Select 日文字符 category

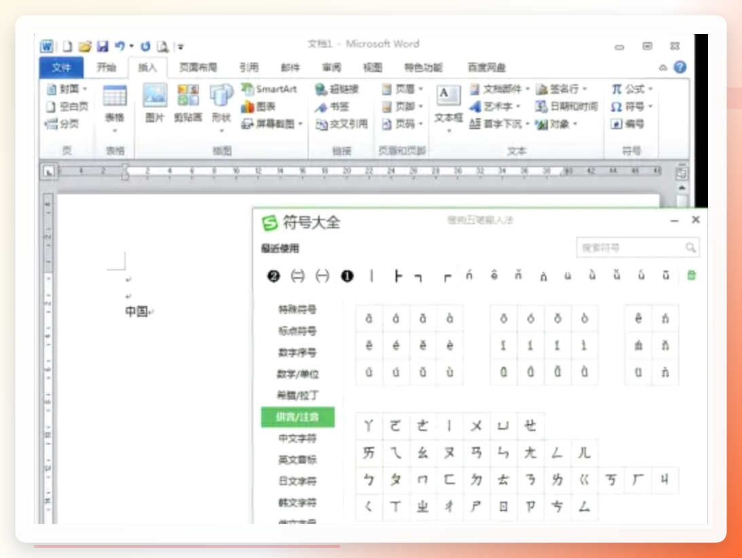[x=297, y=481]
